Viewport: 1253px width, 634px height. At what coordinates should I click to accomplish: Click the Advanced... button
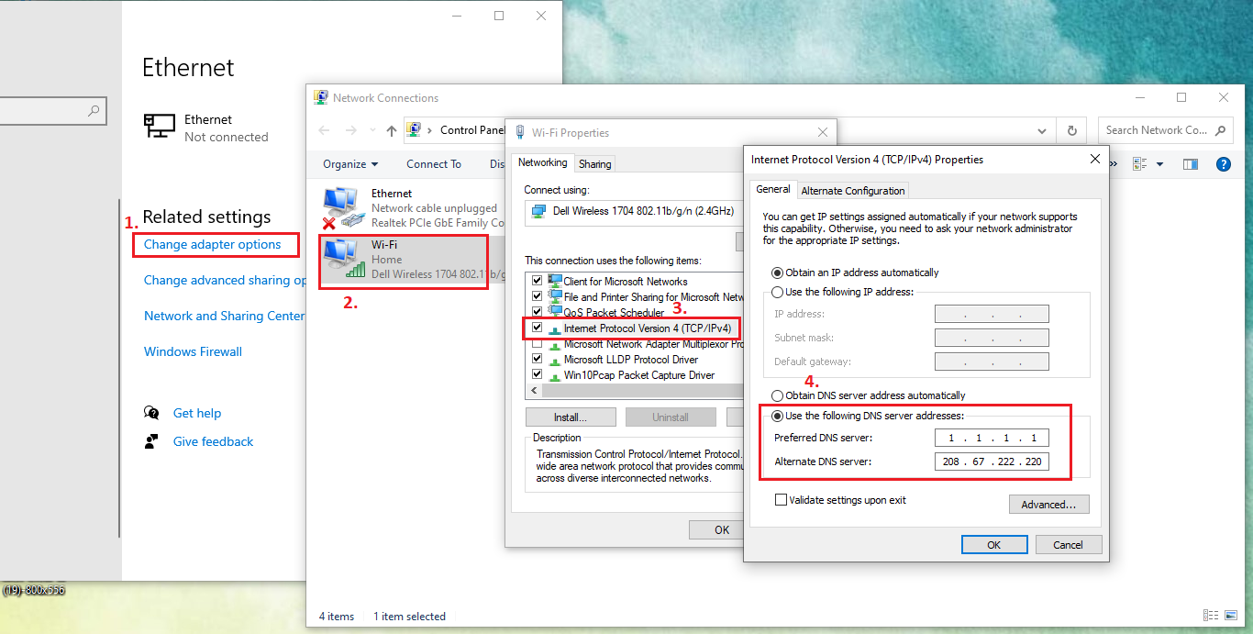1048,505
